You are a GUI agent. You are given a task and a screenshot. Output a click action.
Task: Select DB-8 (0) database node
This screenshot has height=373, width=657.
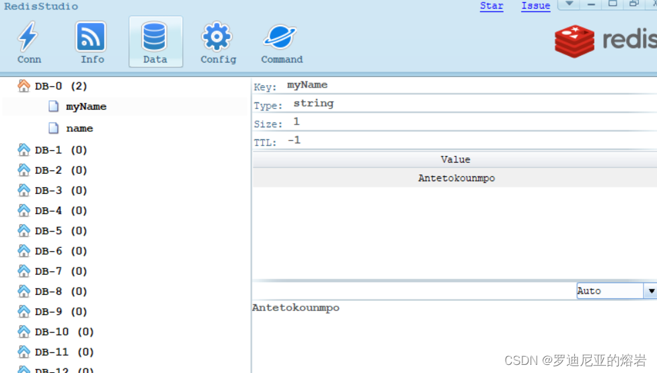click(x=61, y=291)
